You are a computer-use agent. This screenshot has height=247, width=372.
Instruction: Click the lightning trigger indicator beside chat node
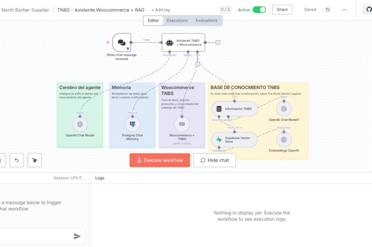pyautogui.click(x=108, y=42)
